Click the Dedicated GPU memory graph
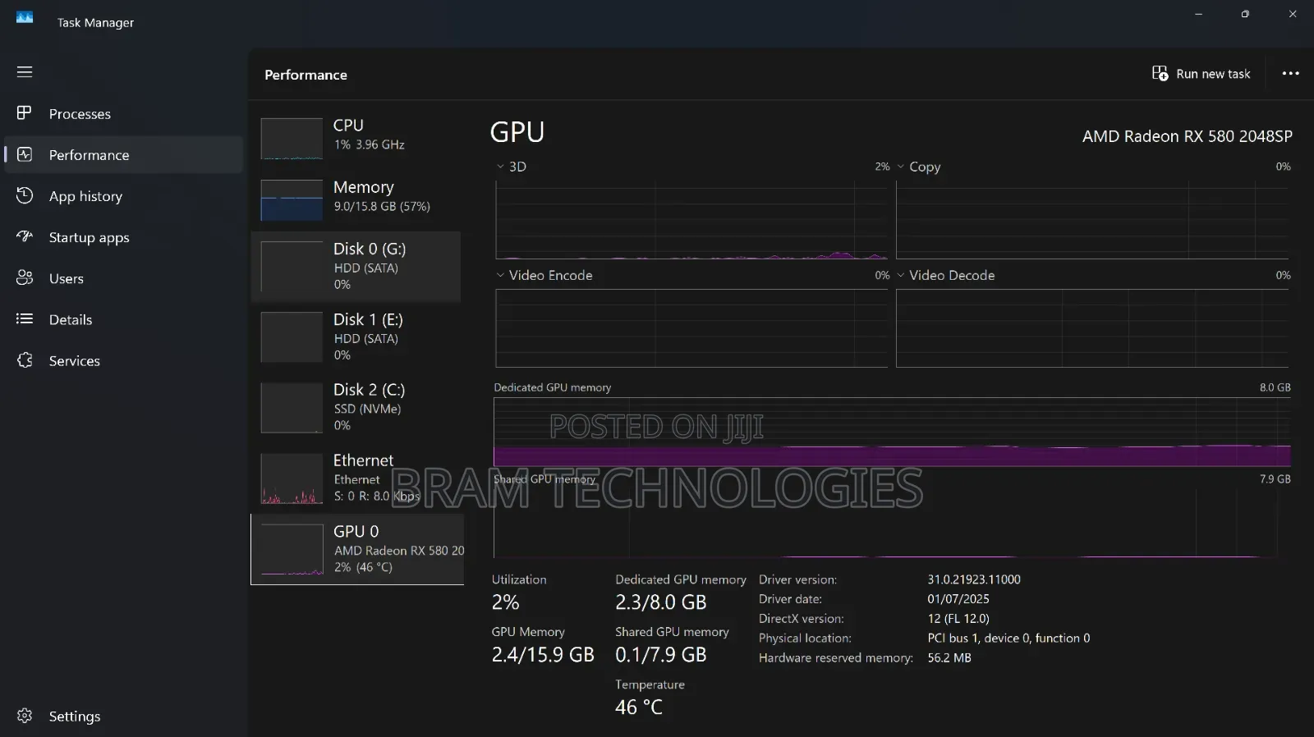1314x737 pixels. click(x=892, y=432)
